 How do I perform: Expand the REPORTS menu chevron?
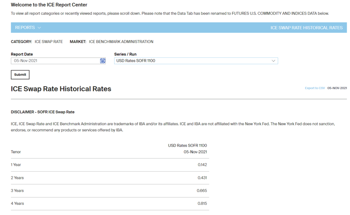point(39,28)
